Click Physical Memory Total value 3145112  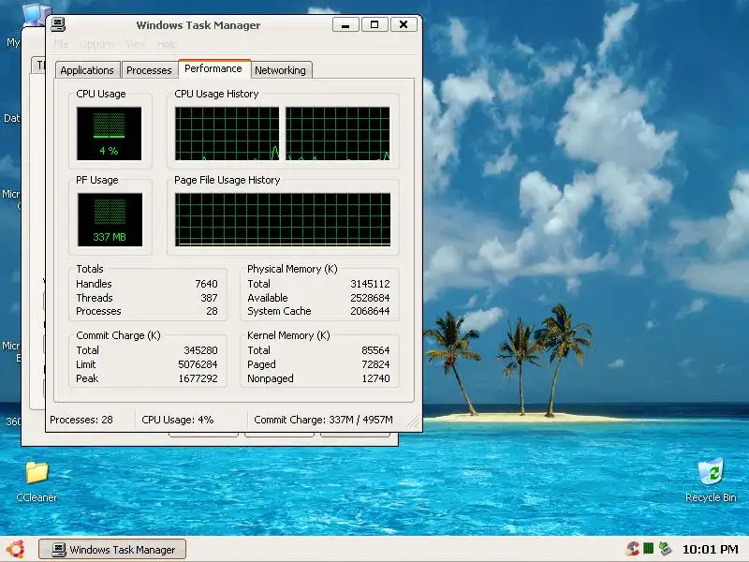tap(370, 284)
